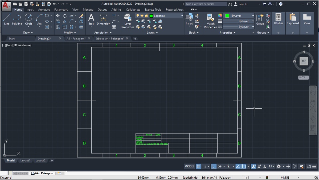
Task: Switch to the A4 - Paisagem drawing tab
Action: [x=76, y=39]
